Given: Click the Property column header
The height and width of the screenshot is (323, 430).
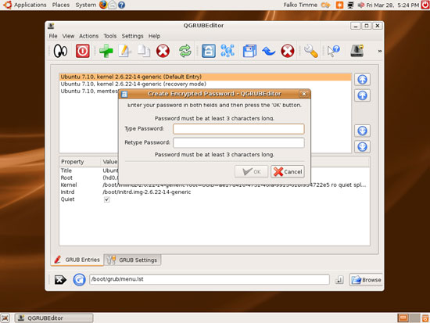Looking at the screenshot, I should pos(80,162).
